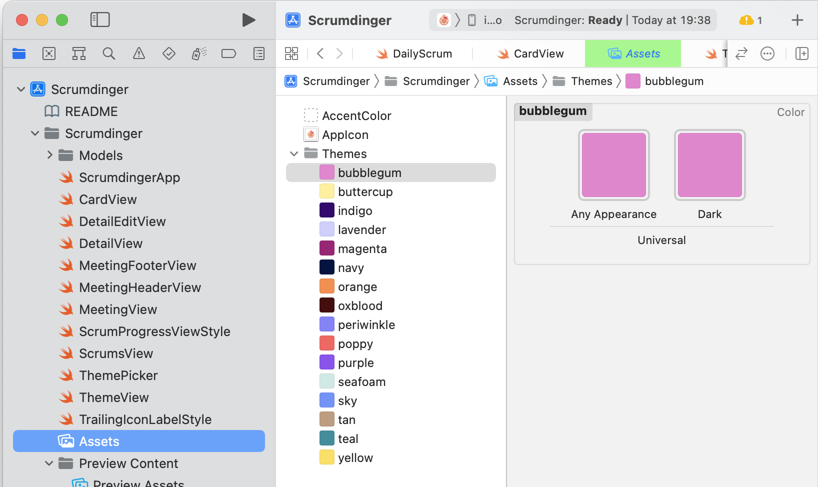Open the Source Control navigator icon
Screen dimensions: 818x487
click(49, 53)
